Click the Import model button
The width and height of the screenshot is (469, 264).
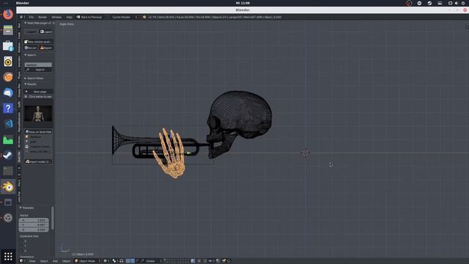[39, 161]
